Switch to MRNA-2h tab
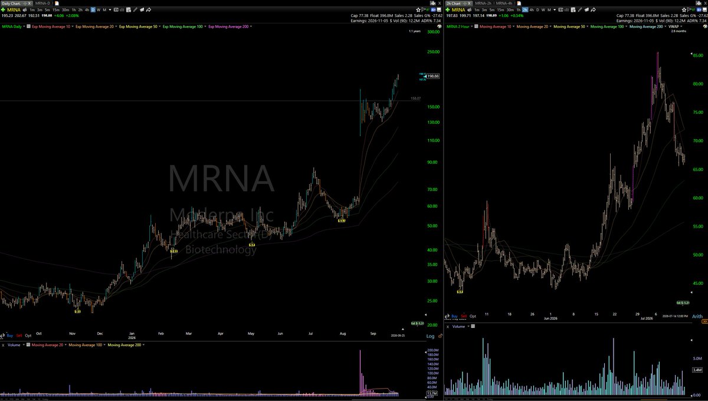Viewport: 708px width, 401px height. click(483, 3)
